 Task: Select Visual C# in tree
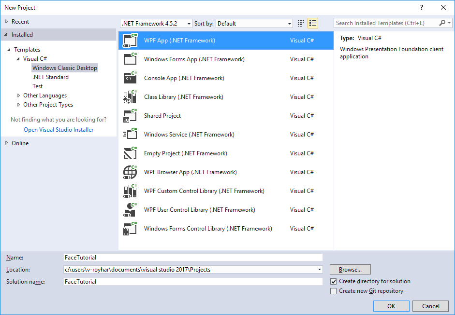tap(35, 59)
